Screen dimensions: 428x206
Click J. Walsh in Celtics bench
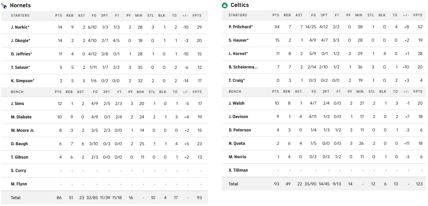point(236,103)
